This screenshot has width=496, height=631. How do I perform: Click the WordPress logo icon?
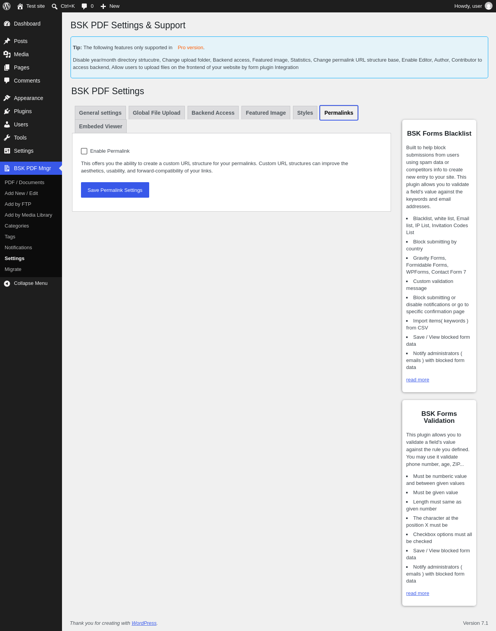point(7,6)
